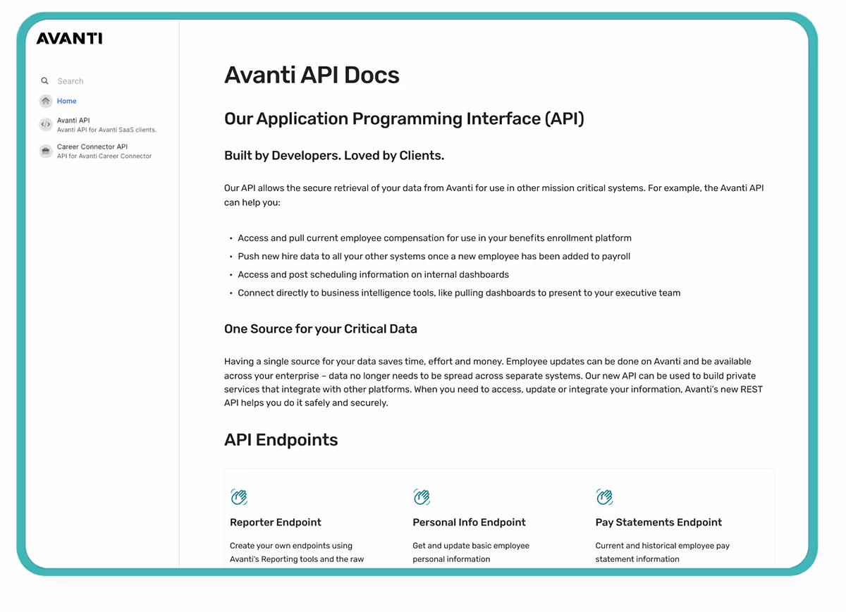
Task: Click the Avanti API code brackets icon
Action: tap(46, 125)
